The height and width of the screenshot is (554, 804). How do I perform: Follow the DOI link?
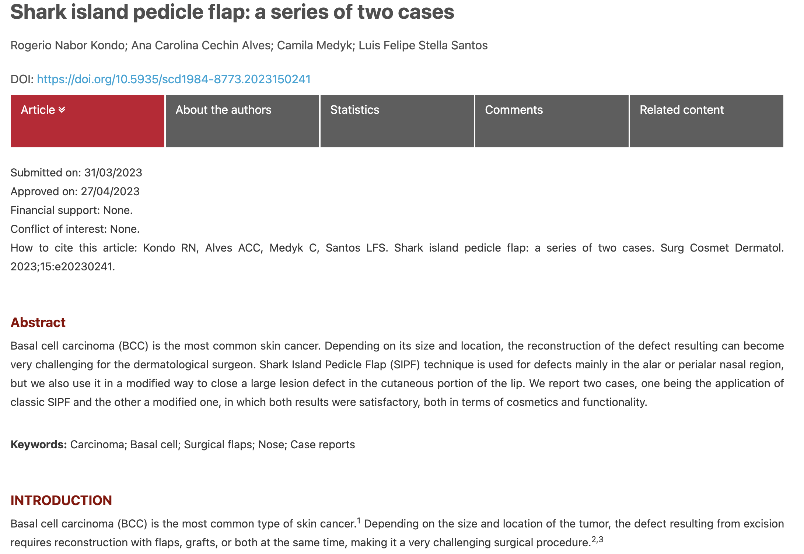(x=174, y=79)
